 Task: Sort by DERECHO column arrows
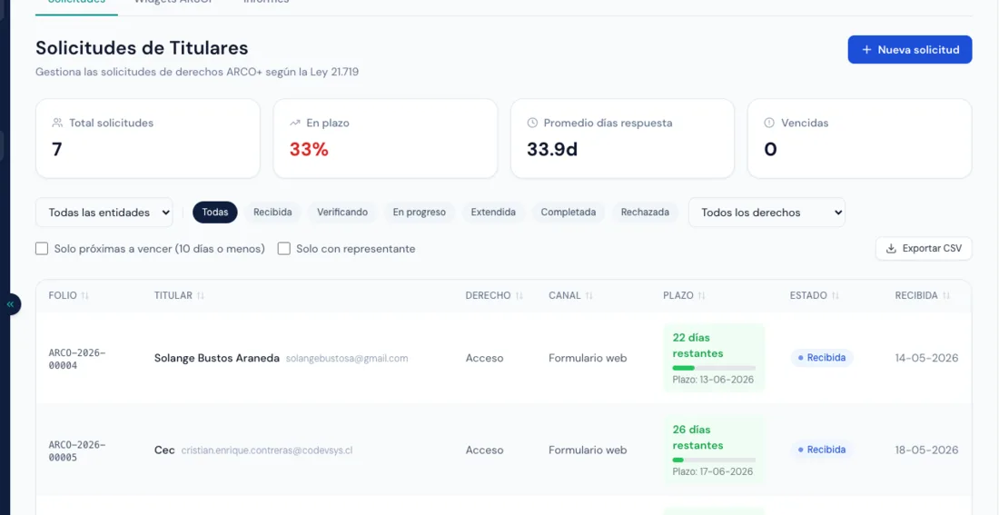[x=519, y=296]
